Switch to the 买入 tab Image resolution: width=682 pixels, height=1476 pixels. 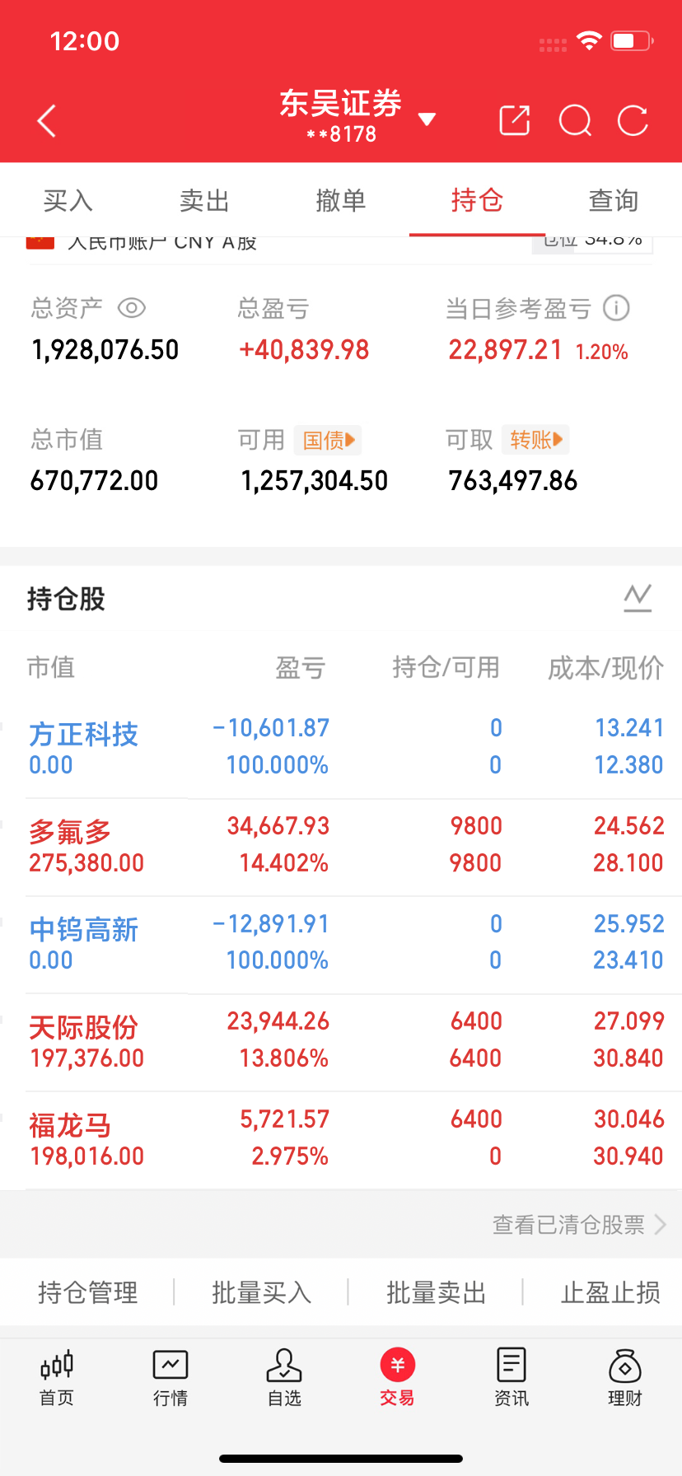[68, 200]
